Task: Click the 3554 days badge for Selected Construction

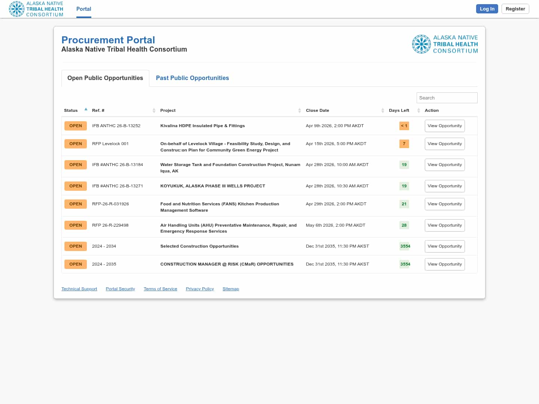Action: (405, 246)
